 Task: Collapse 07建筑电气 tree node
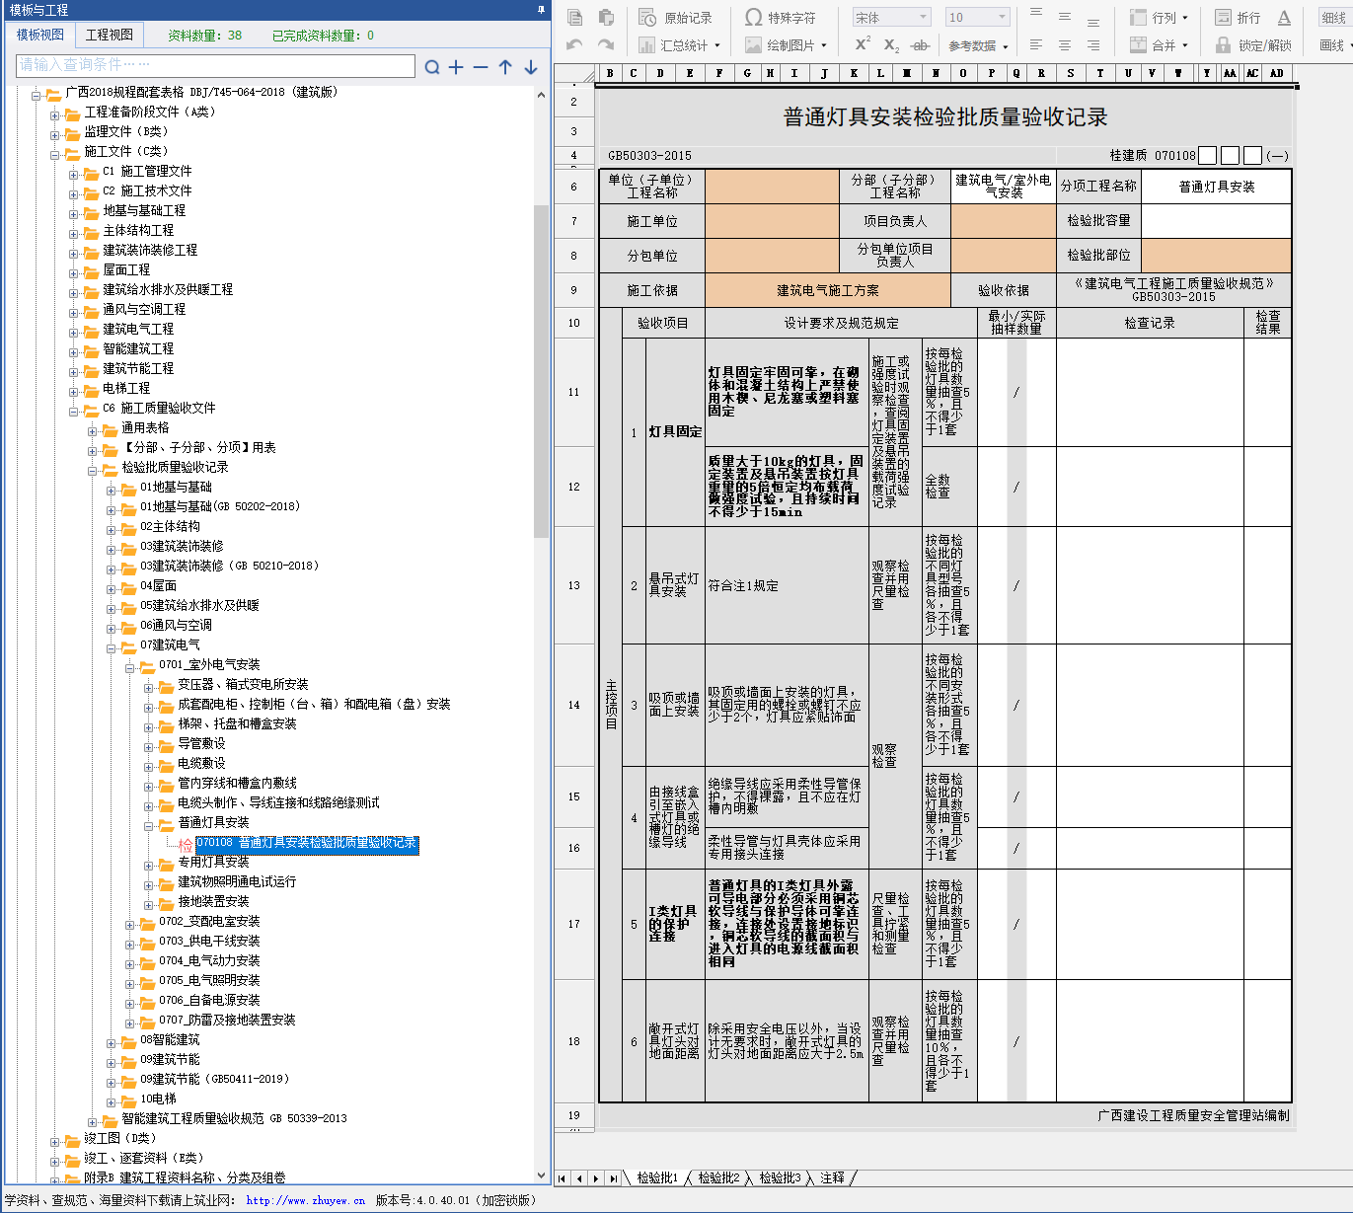(x=112, y=648)
